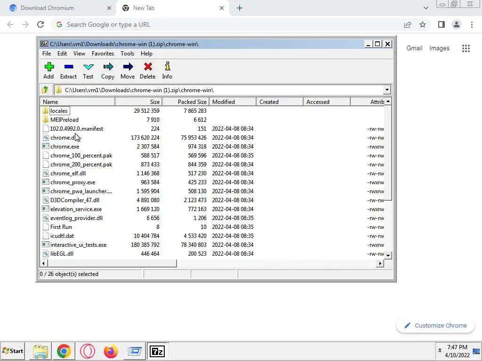Open the Google apps grid
The image size is (482, 361).
(x=466, y=48)
